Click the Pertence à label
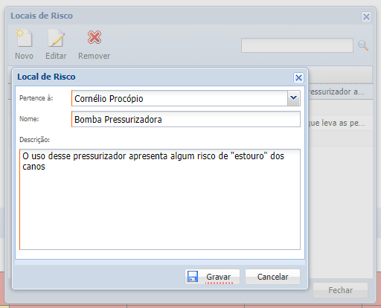The height and width of the screenshot is (308, 381). tap(36, 98)
